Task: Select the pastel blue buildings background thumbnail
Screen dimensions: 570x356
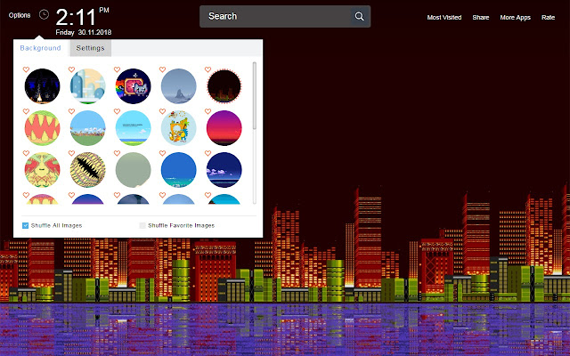Action: (x=87, y=86)
